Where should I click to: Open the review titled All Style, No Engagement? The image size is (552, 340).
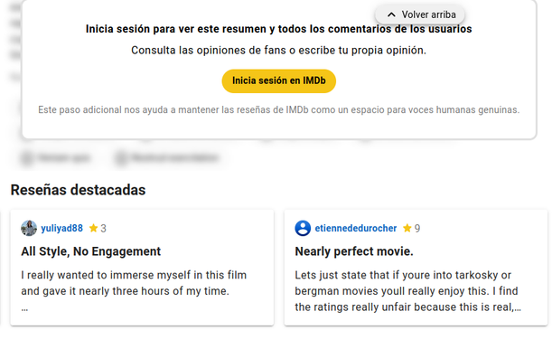pos(91,251)
